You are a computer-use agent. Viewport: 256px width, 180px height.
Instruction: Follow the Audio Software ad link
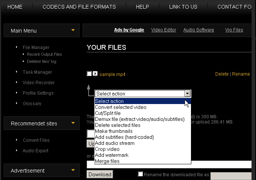point(199,30)
